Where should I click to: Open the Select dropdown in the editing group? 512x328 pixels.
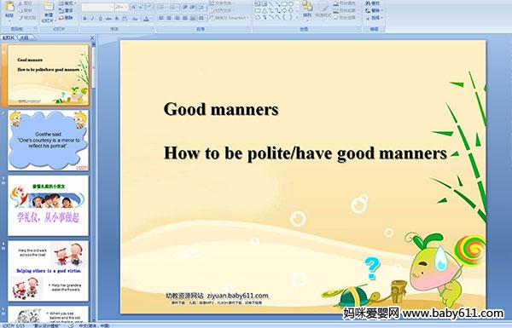click(374, 18)
